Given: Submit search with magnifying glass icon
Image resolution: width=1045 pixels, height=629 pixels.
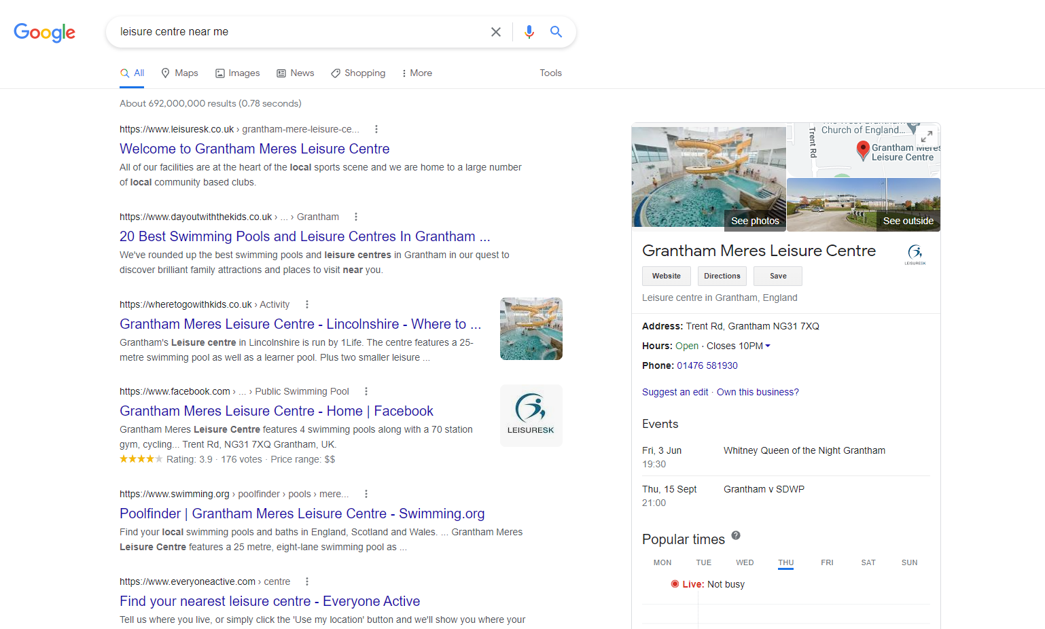Looking at the screenshot, I should 556,32.
